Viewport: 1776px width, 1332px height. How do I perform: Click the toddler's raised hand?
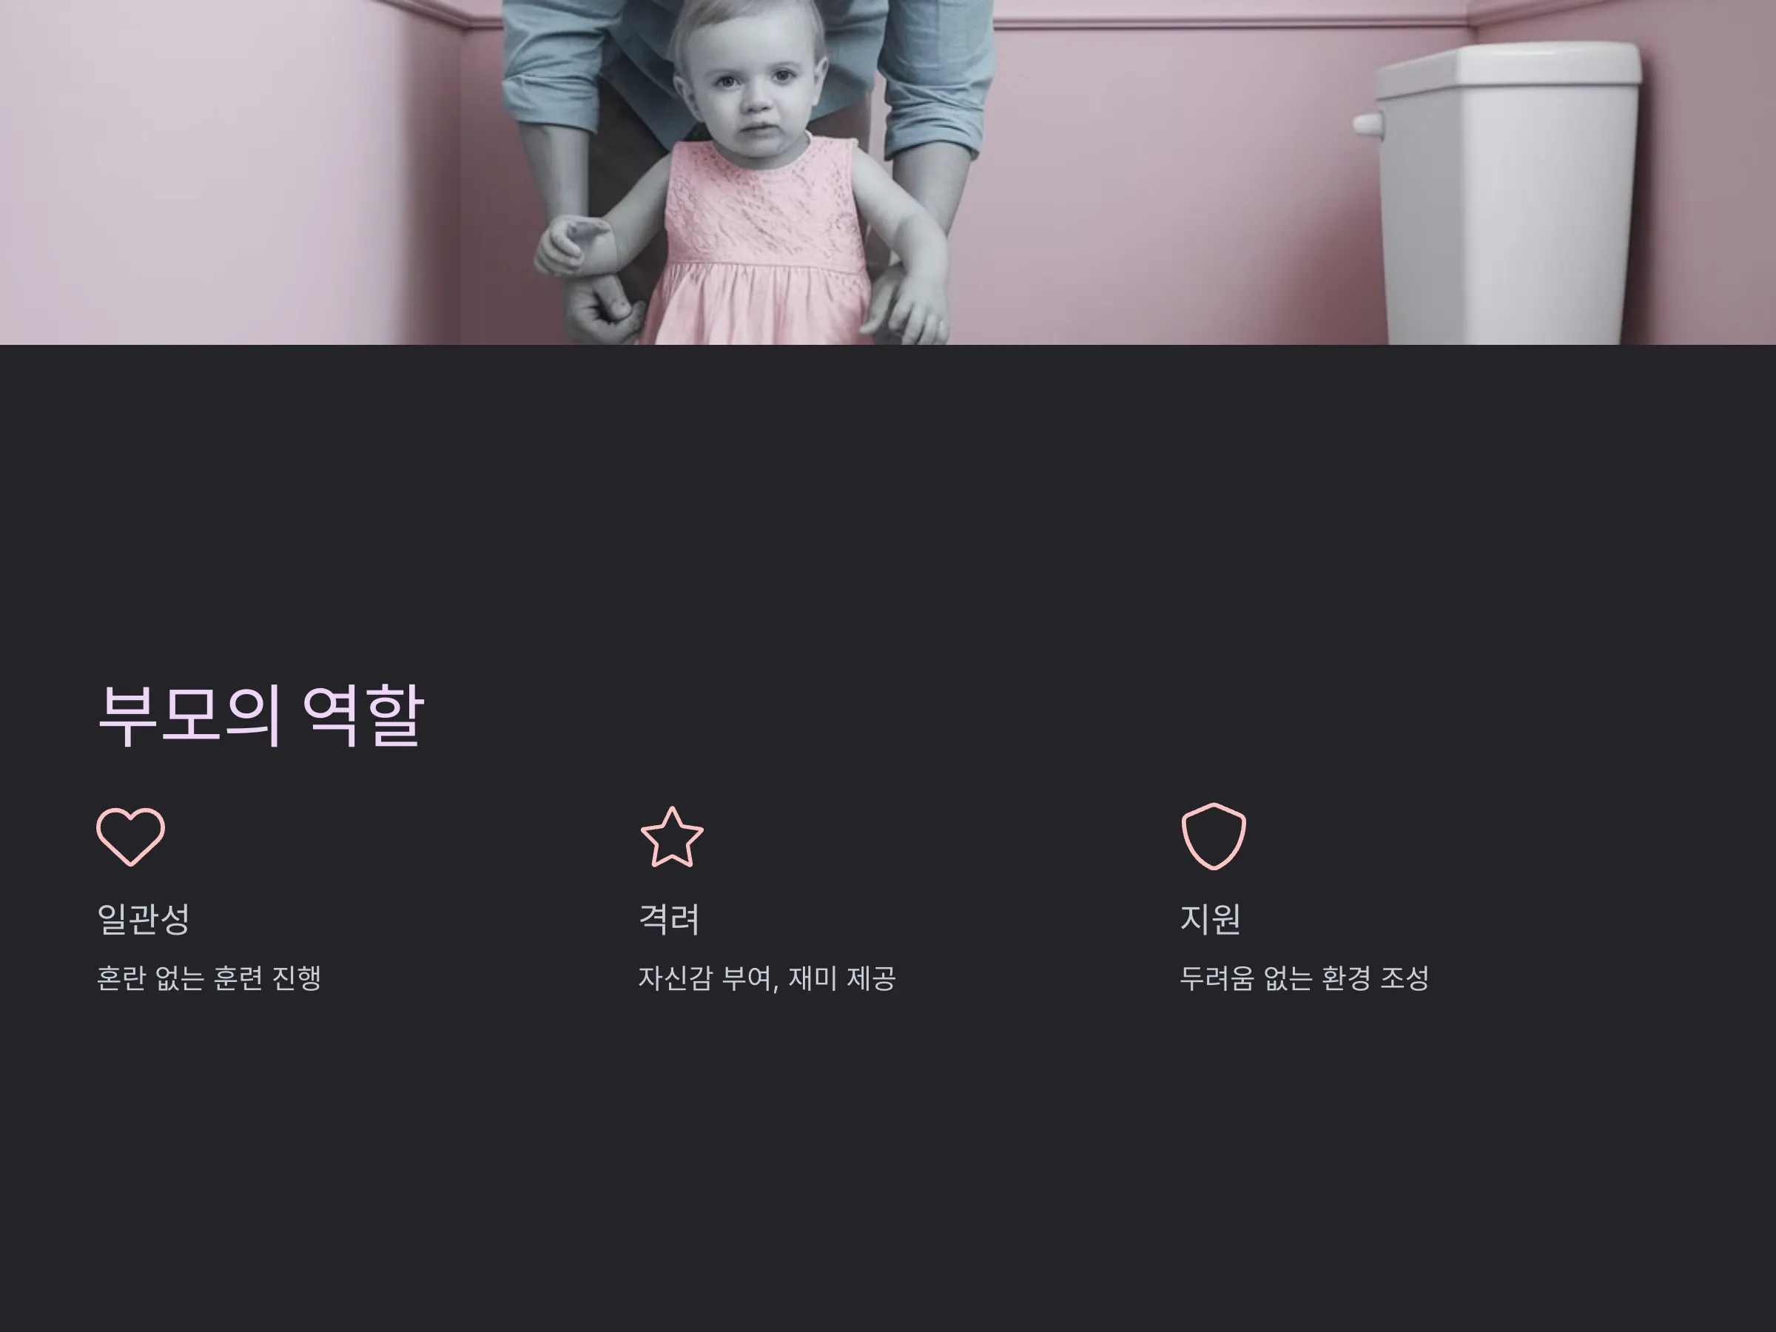tap(573, 244)
